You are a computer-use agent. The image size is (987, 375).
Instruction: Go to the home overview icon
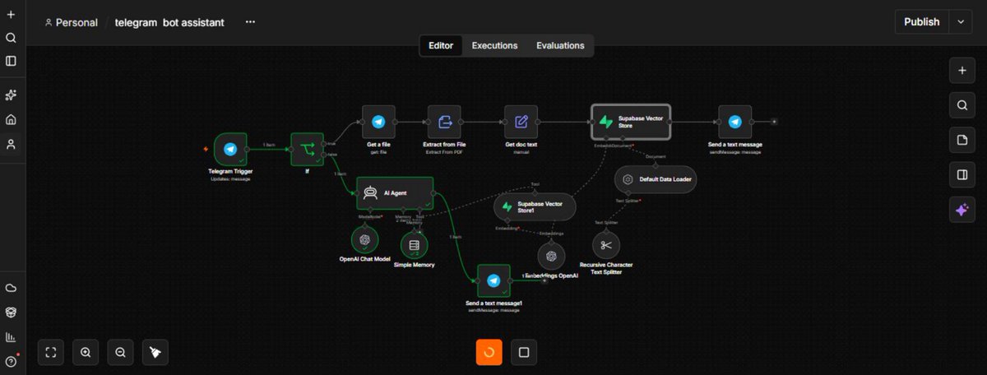click(11, 119)
